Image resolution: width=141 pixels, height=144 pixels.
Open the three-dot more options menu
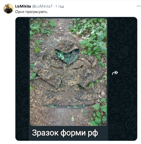click(139, 6)
